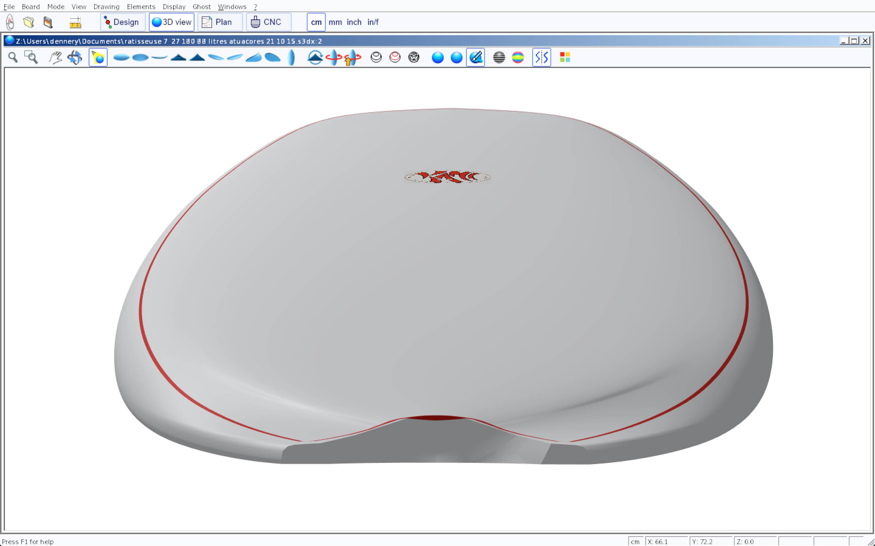Open the CNC mode
The width and height of the screenshot is (875, 546).
(x=268, y=22)
